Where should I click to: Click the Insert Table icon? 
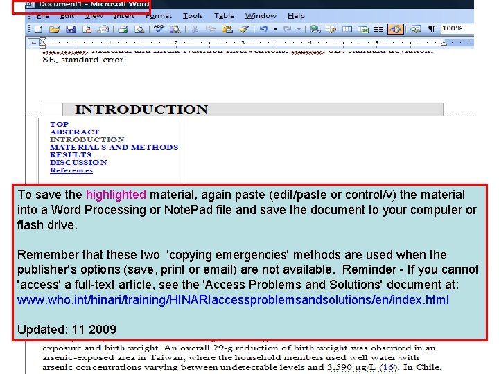pyautogui.click(x=347, y=29)
